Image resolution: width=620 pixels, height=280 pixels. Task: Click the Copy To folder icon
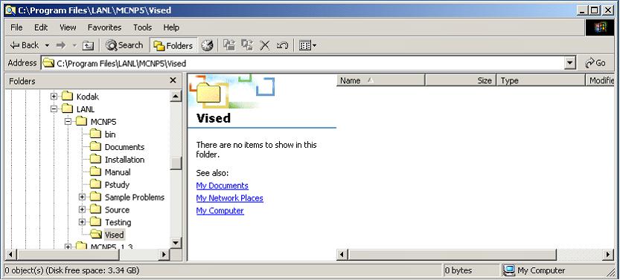(x=247, y=45)
